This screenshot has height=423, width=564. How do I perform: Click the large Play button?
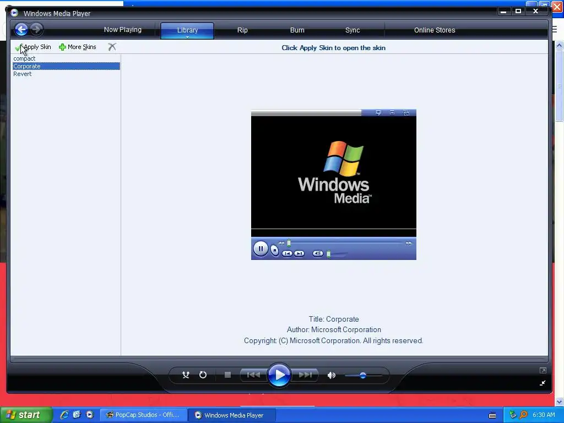(x=279, y=375)
